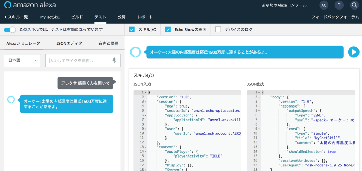
Task: Click the "sessionId" line in JSON入力
Action: click(203, 110)
